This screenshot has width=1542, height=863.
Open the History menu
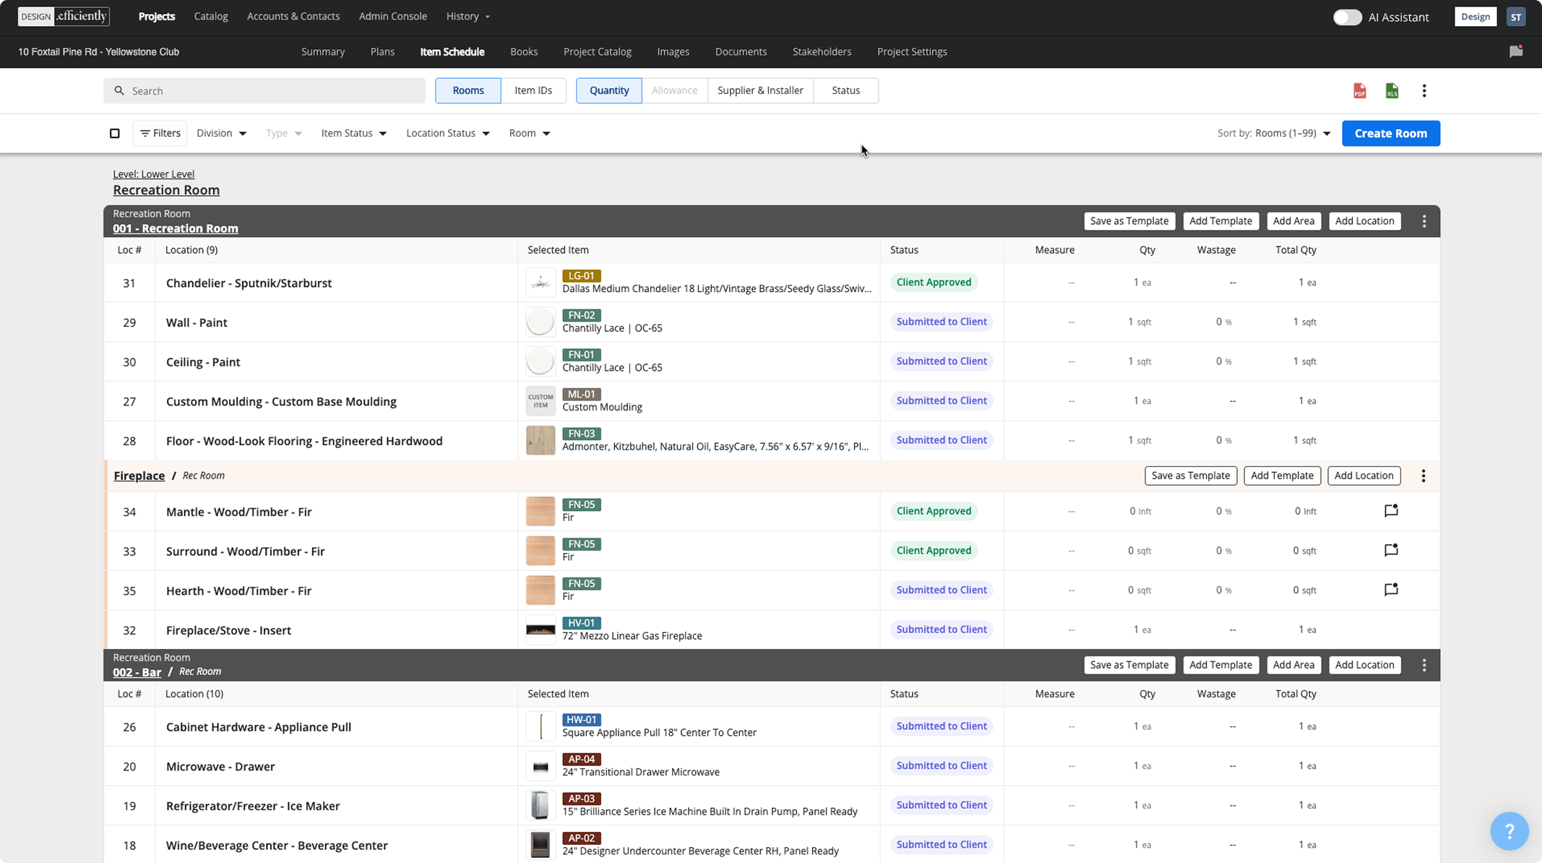pos(468,16)
